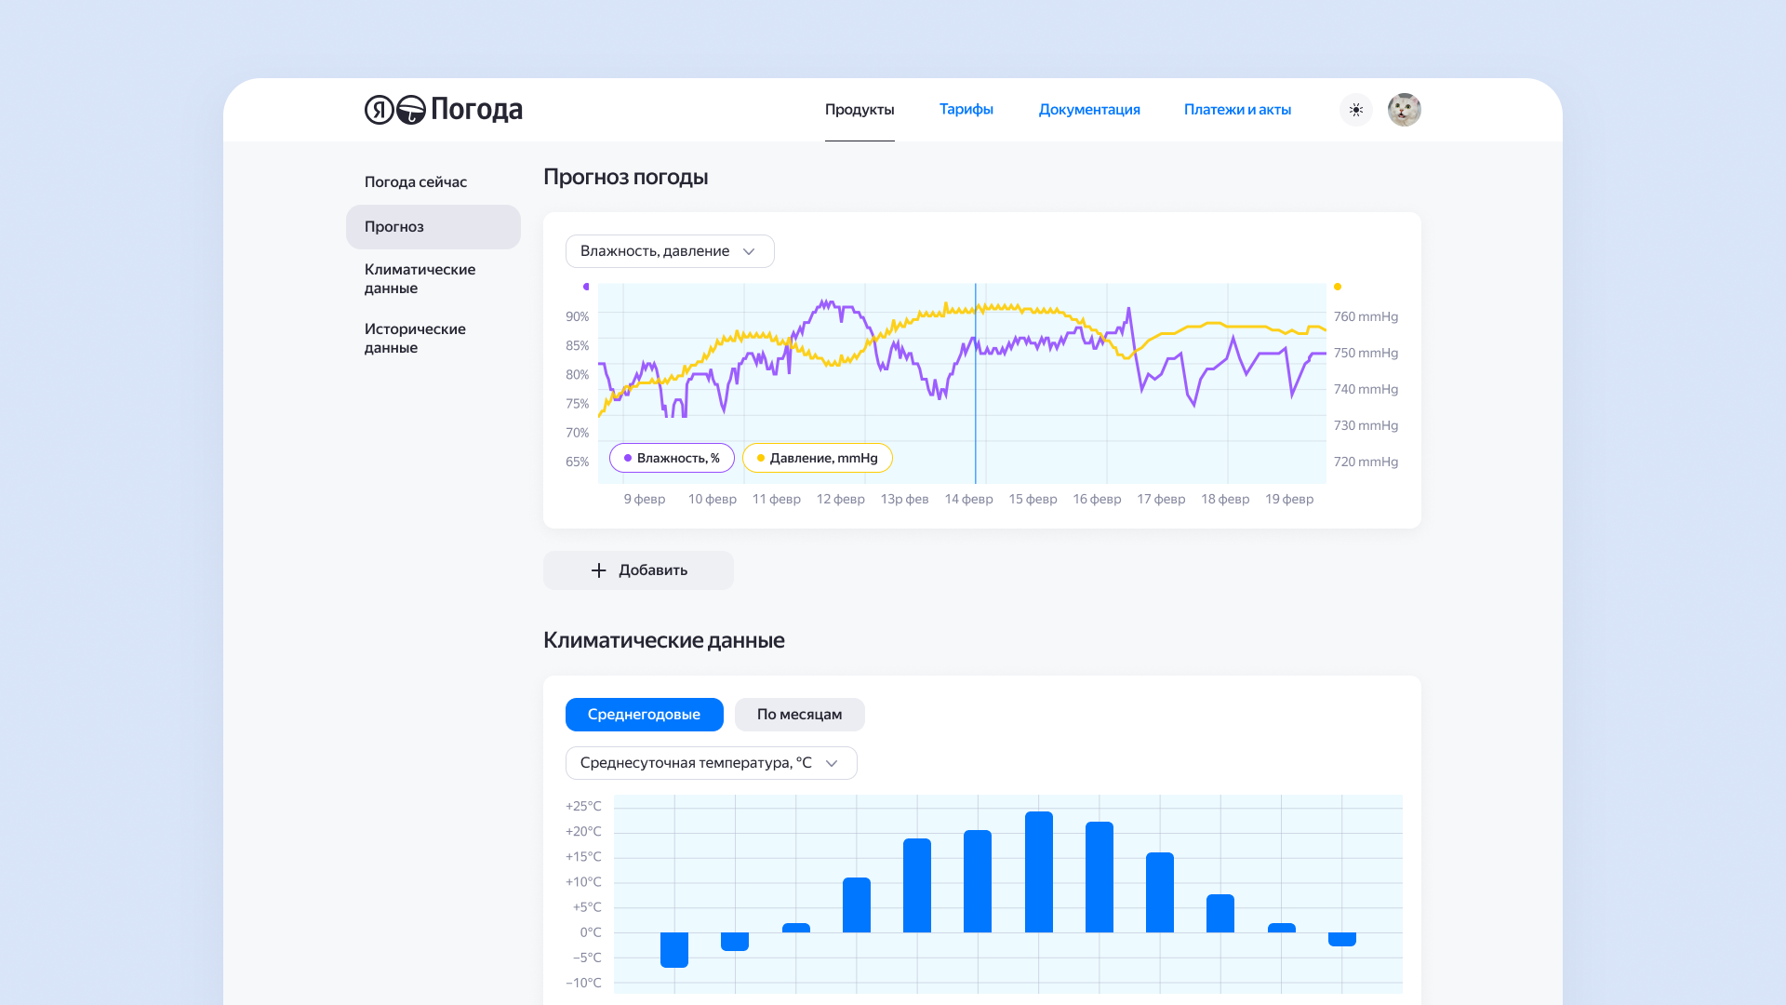Image resolution: width=1786 pixels, height=1005 pixels.
Task: Click the umbrella logo icon
Action: point(410,110)
